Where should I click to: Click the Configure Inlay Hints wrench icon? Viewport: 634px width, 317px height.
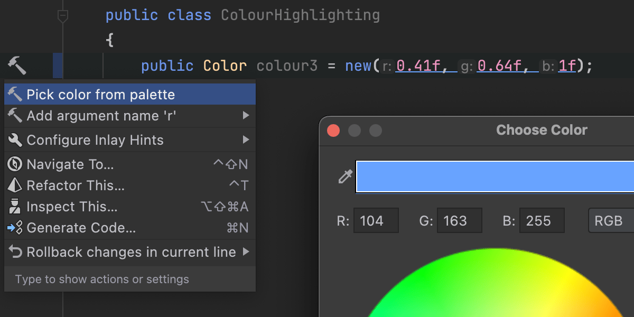coord(15,140)
